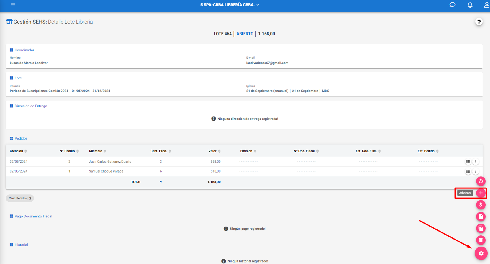This screenshot has height=264, width=490.
Task: Click the Iglesia 21 de Septiembre (emanuel) text
Action: tap(267, 91)
